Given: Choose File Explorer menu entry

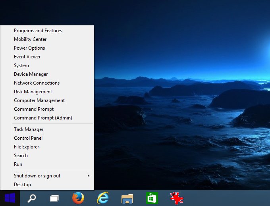Looking at the screenshot, I should pyautogui.click(x=53, y=147).
